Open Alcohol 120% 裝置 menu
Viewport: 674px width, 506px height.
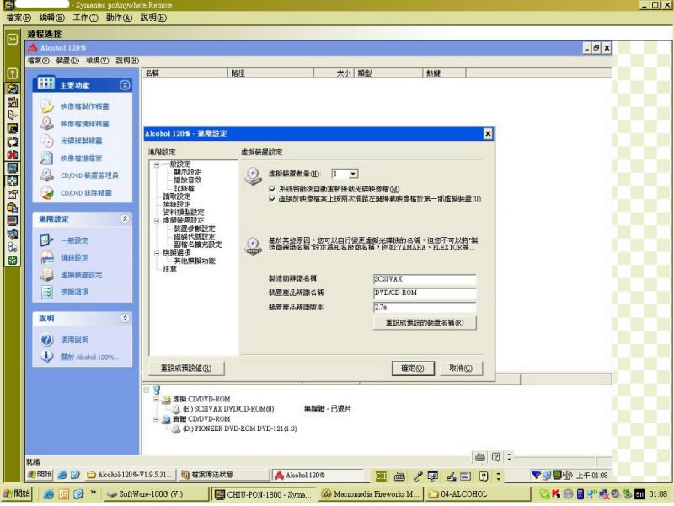coord(67,61)
